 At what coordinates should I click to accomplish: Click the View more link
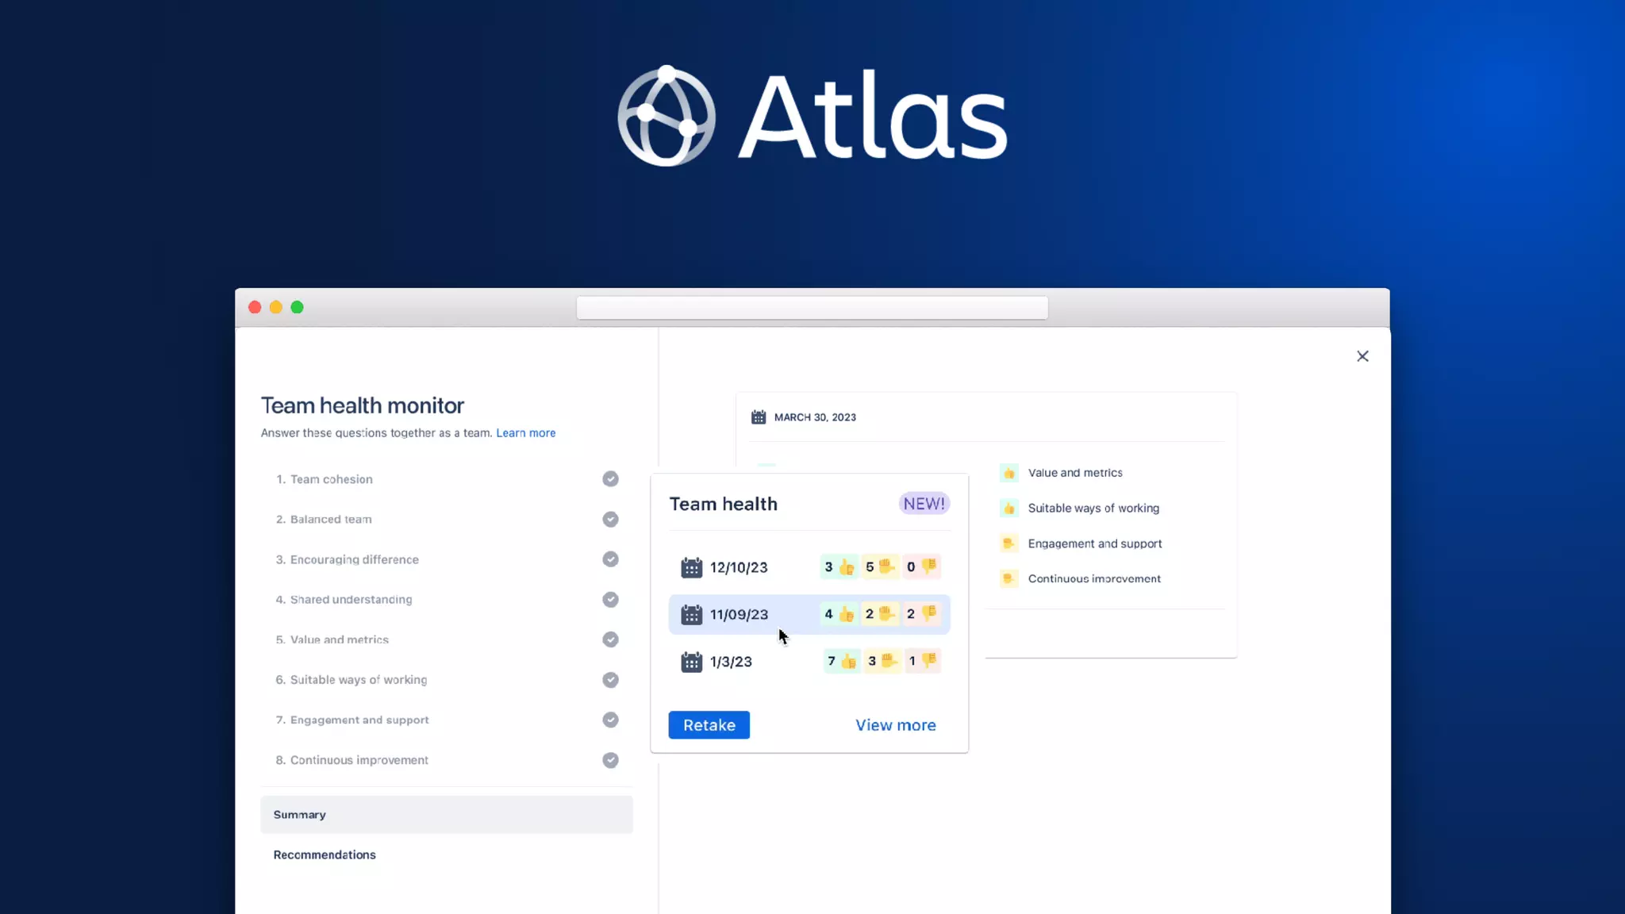(895, 725)
